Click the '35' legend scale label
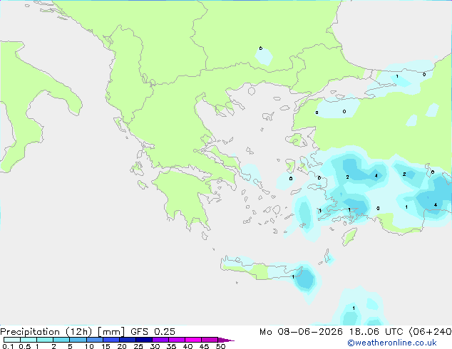The width and height of the screenshot is (452, 349). (x=171, y=346)
